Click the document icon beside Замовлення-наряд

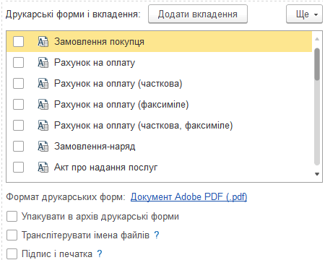pyautogui.click(x=43, y=147)
